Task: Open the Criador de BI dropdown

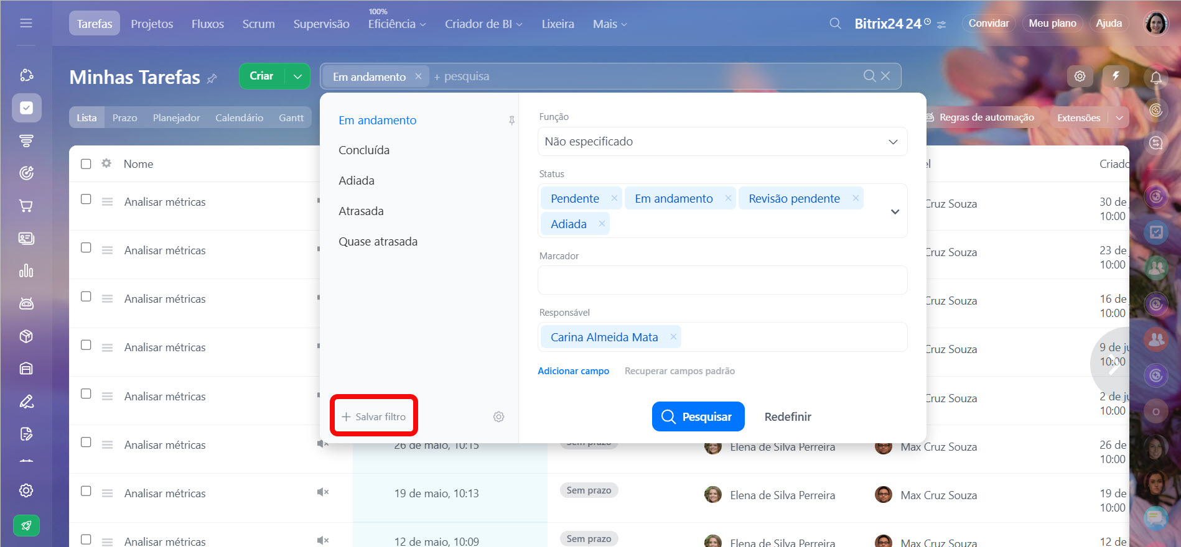Action: (483, 24)
